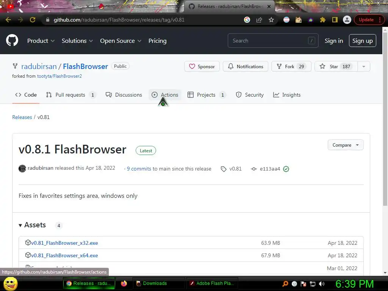Click the volume speaker tray icon

pyautogui.click(x=322, y=284)
